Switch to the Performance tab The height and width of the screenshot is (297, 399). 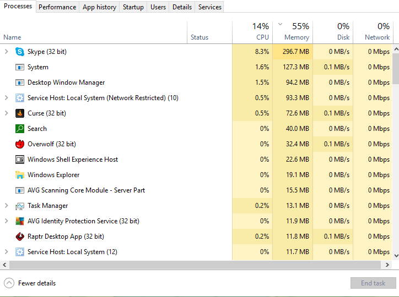(57, 7)
